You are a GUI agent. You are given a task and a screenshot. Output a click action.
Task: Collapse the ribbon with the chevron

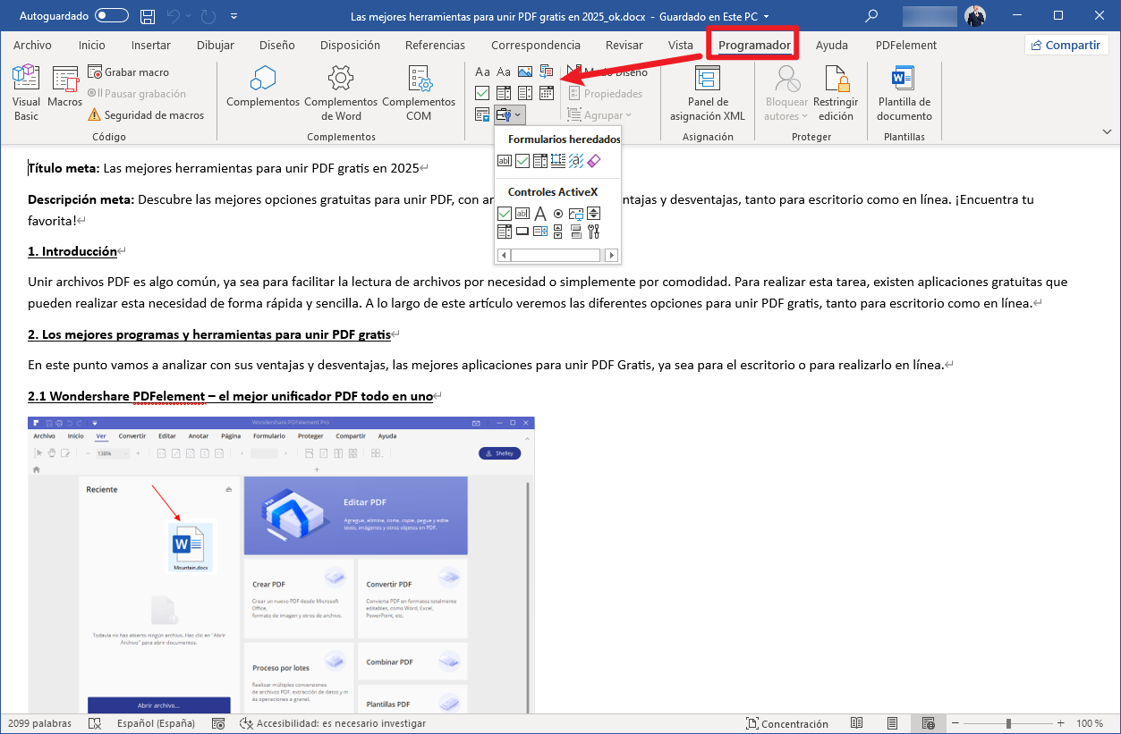[x=1108, y=131]
